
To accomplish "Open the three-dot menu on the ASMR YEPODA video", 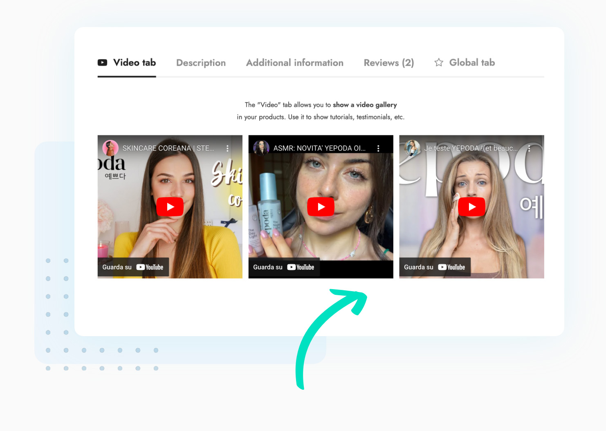I will [x=378, y=148].
